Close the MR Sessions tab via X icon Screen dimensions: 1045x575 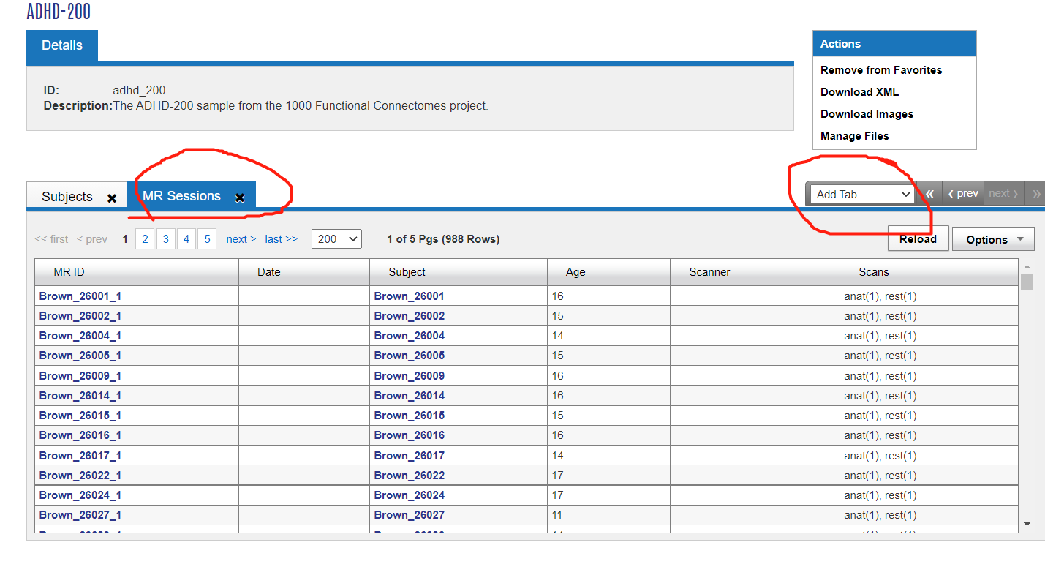click(240, 198)
